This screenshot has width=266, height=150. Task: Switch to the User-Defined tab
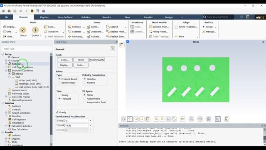65,17
